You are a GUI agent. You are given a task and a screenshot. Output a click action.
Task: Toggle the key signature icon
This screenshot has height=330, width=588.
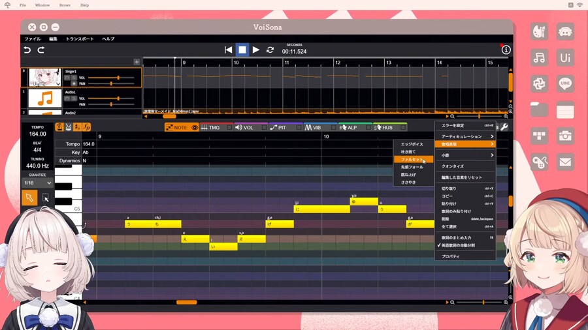[x=77, y=127]
